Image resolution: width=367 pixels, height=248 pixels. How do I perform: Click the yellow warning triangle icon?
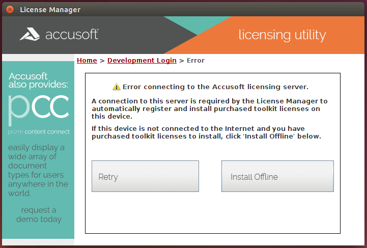coord(117,87)
